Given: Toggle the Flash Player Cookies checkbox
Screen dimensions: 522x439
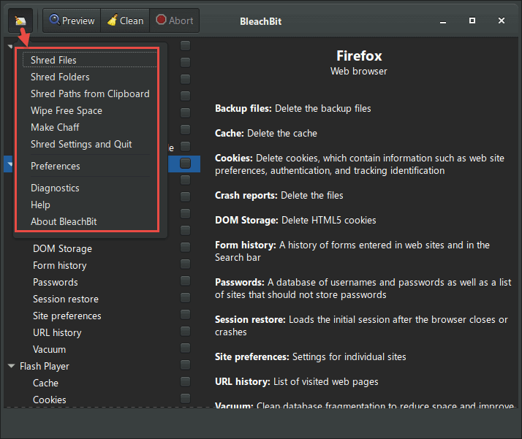Looking at the screenshot, I should point(186,398).
